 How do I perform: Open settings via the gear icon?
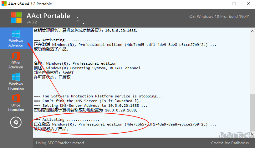[x=16, y=122]
